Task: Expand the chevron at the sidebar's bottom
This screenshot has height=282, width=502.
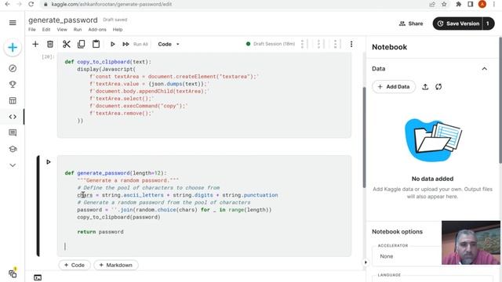Action: click(13, 165)
